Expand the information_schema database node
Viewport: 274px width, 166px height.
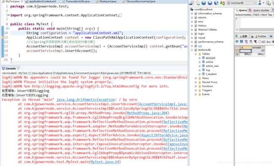(192, 13)
